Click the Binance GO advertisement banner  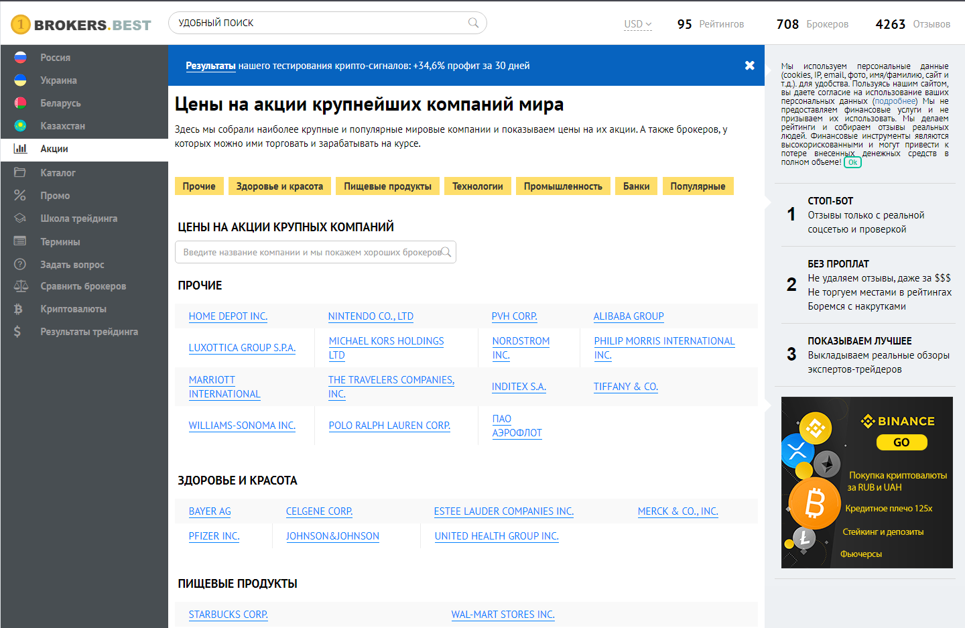[x=866, y=483]
